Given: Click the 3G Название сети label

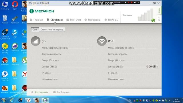Looking at the screenshot, I should [x=50, y=79].
